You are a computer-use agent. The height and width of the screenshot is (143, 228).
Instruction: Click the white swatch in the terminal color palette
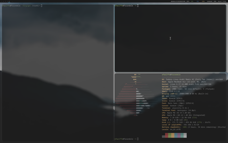pyautogui.click(x=185, y=135)
